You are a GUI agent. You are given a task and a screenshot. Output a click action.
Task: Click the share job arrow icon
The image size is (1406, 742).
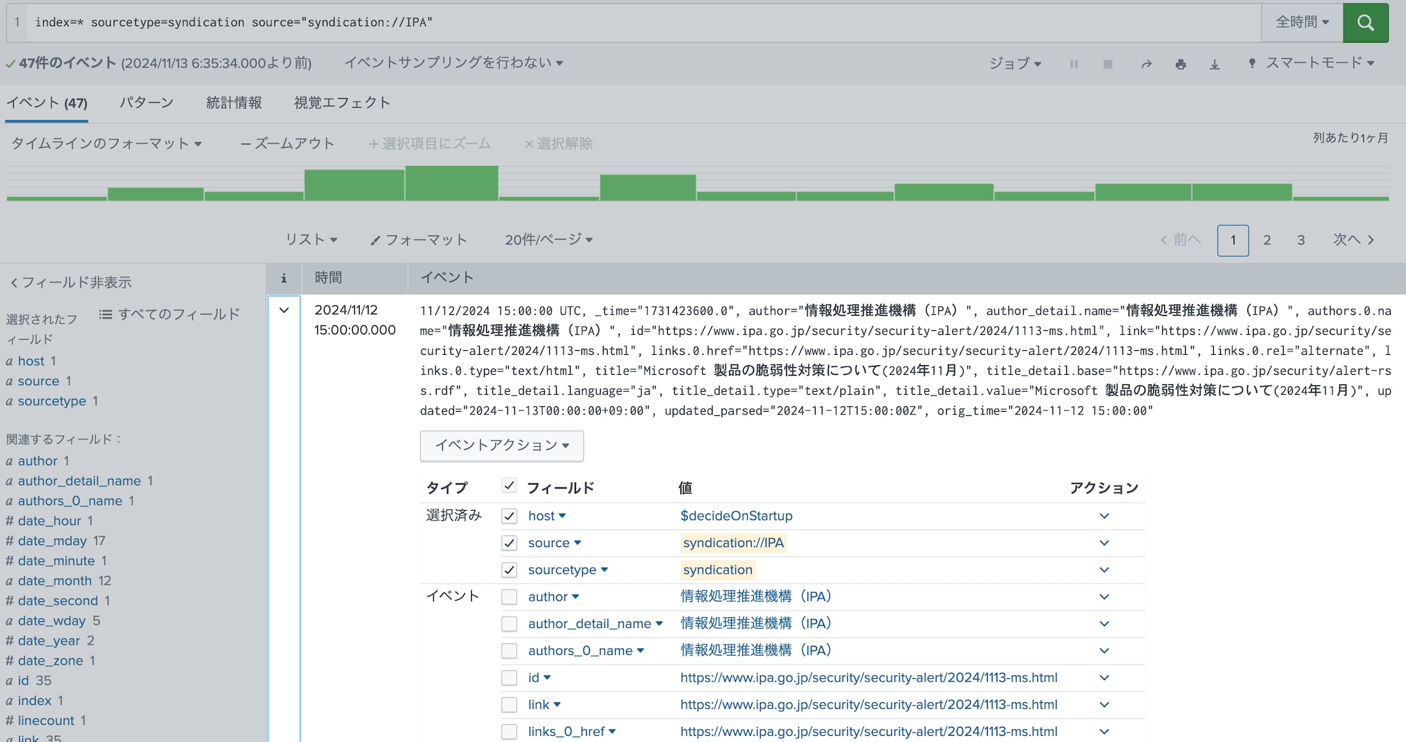tap(1146, 64)
